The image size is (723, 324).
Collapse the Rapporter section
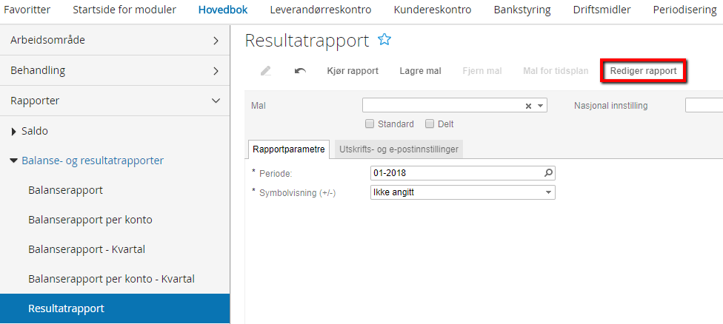pyautogui.click(x=115, y=101)
